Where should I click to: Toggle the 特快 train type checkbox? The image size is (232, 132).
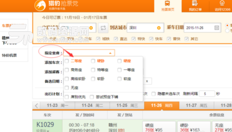[x=133, y=39]
